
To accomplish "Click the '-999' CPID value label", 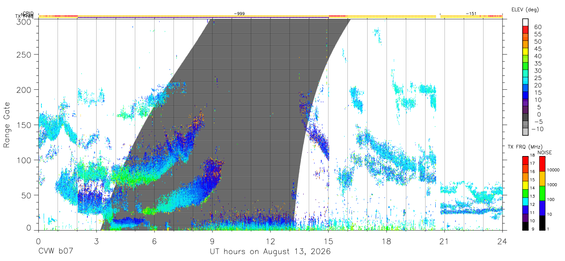I will (x=239, y=14).
